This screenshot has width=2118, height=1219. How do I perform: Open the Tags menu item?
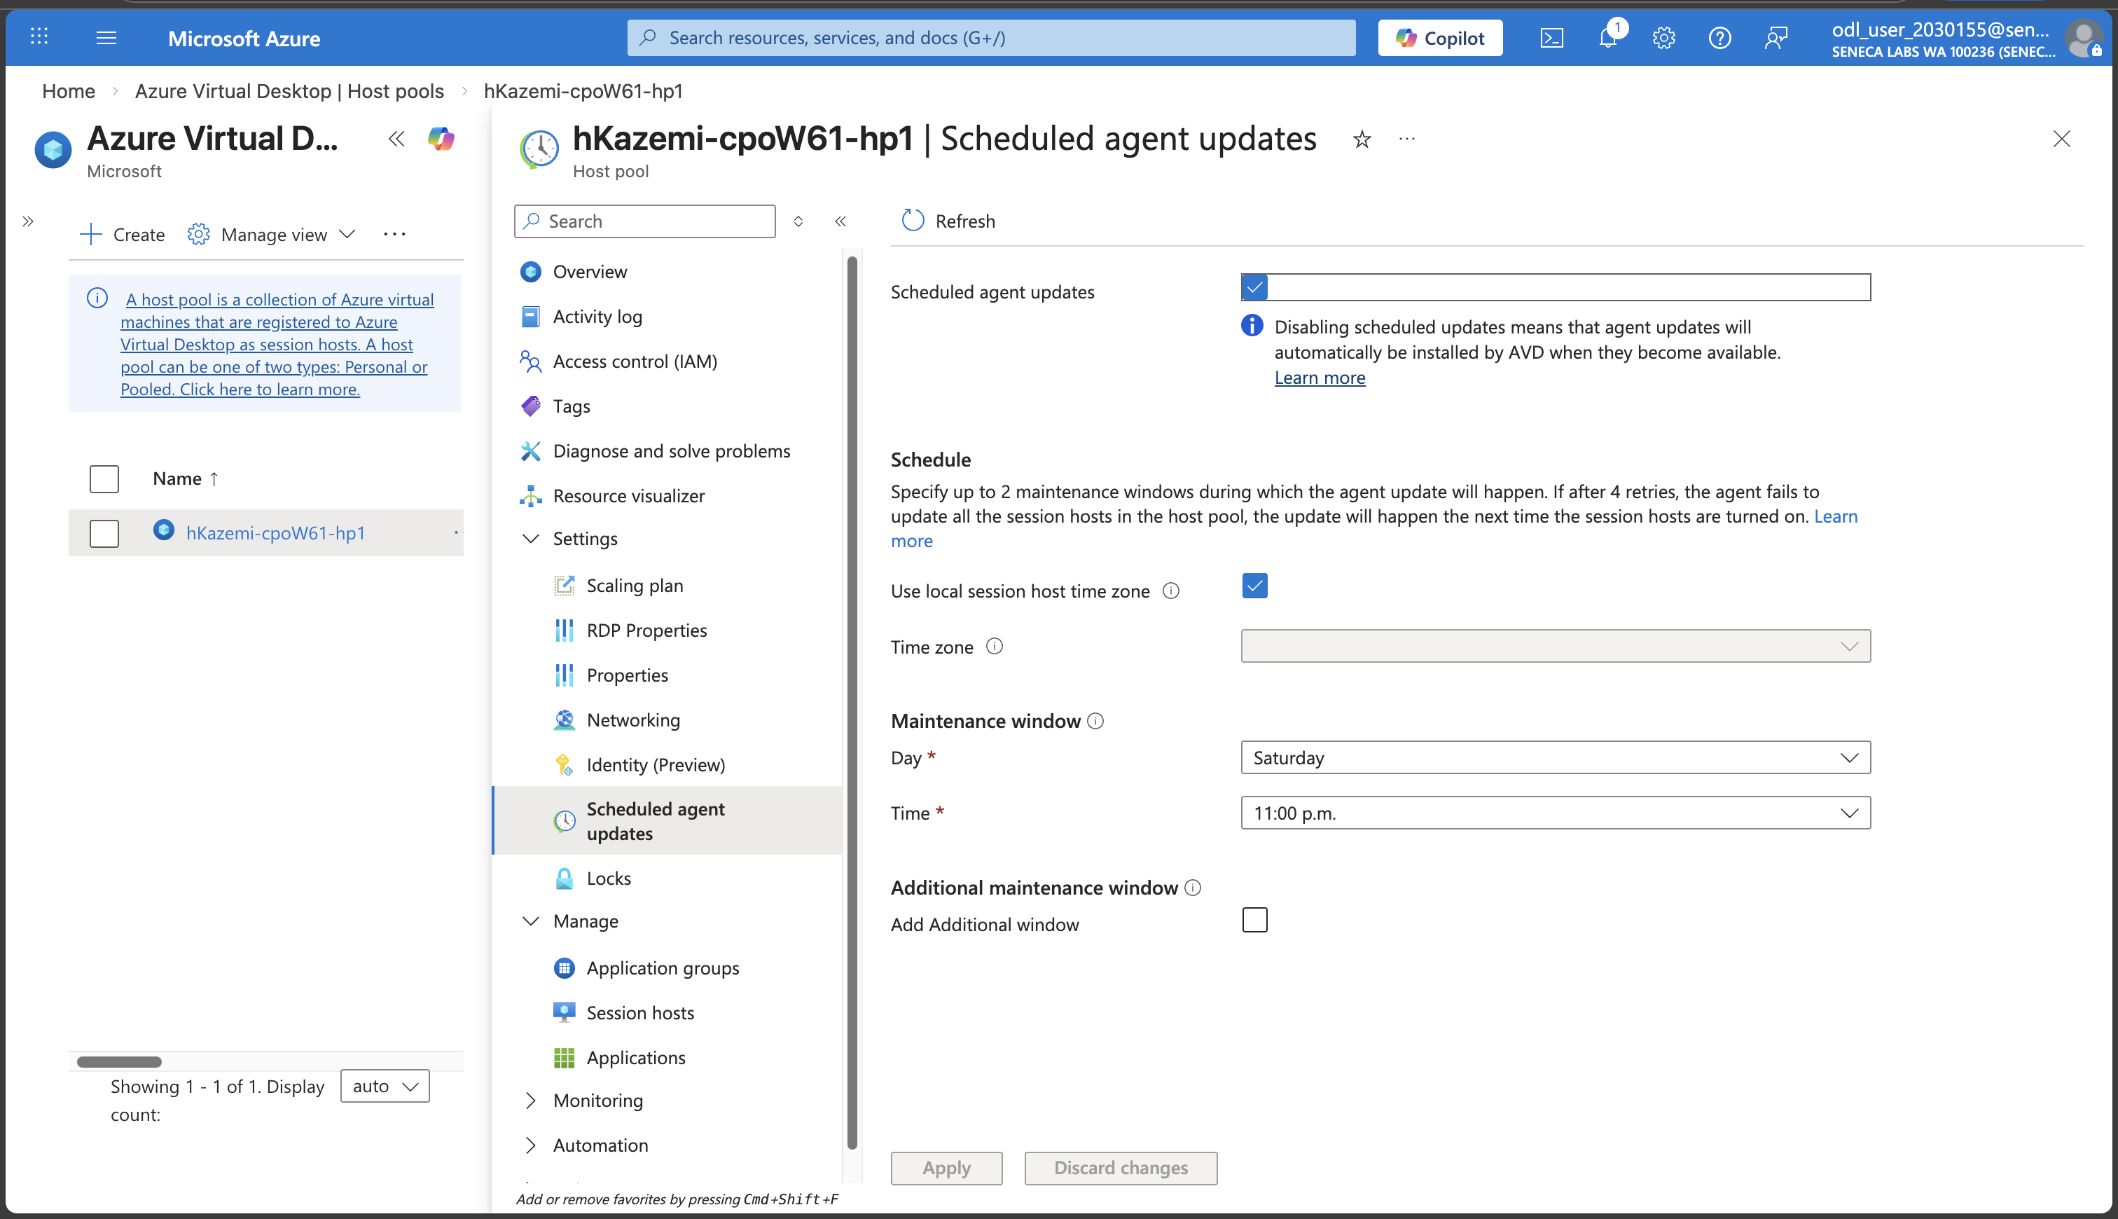click(572, 406)
